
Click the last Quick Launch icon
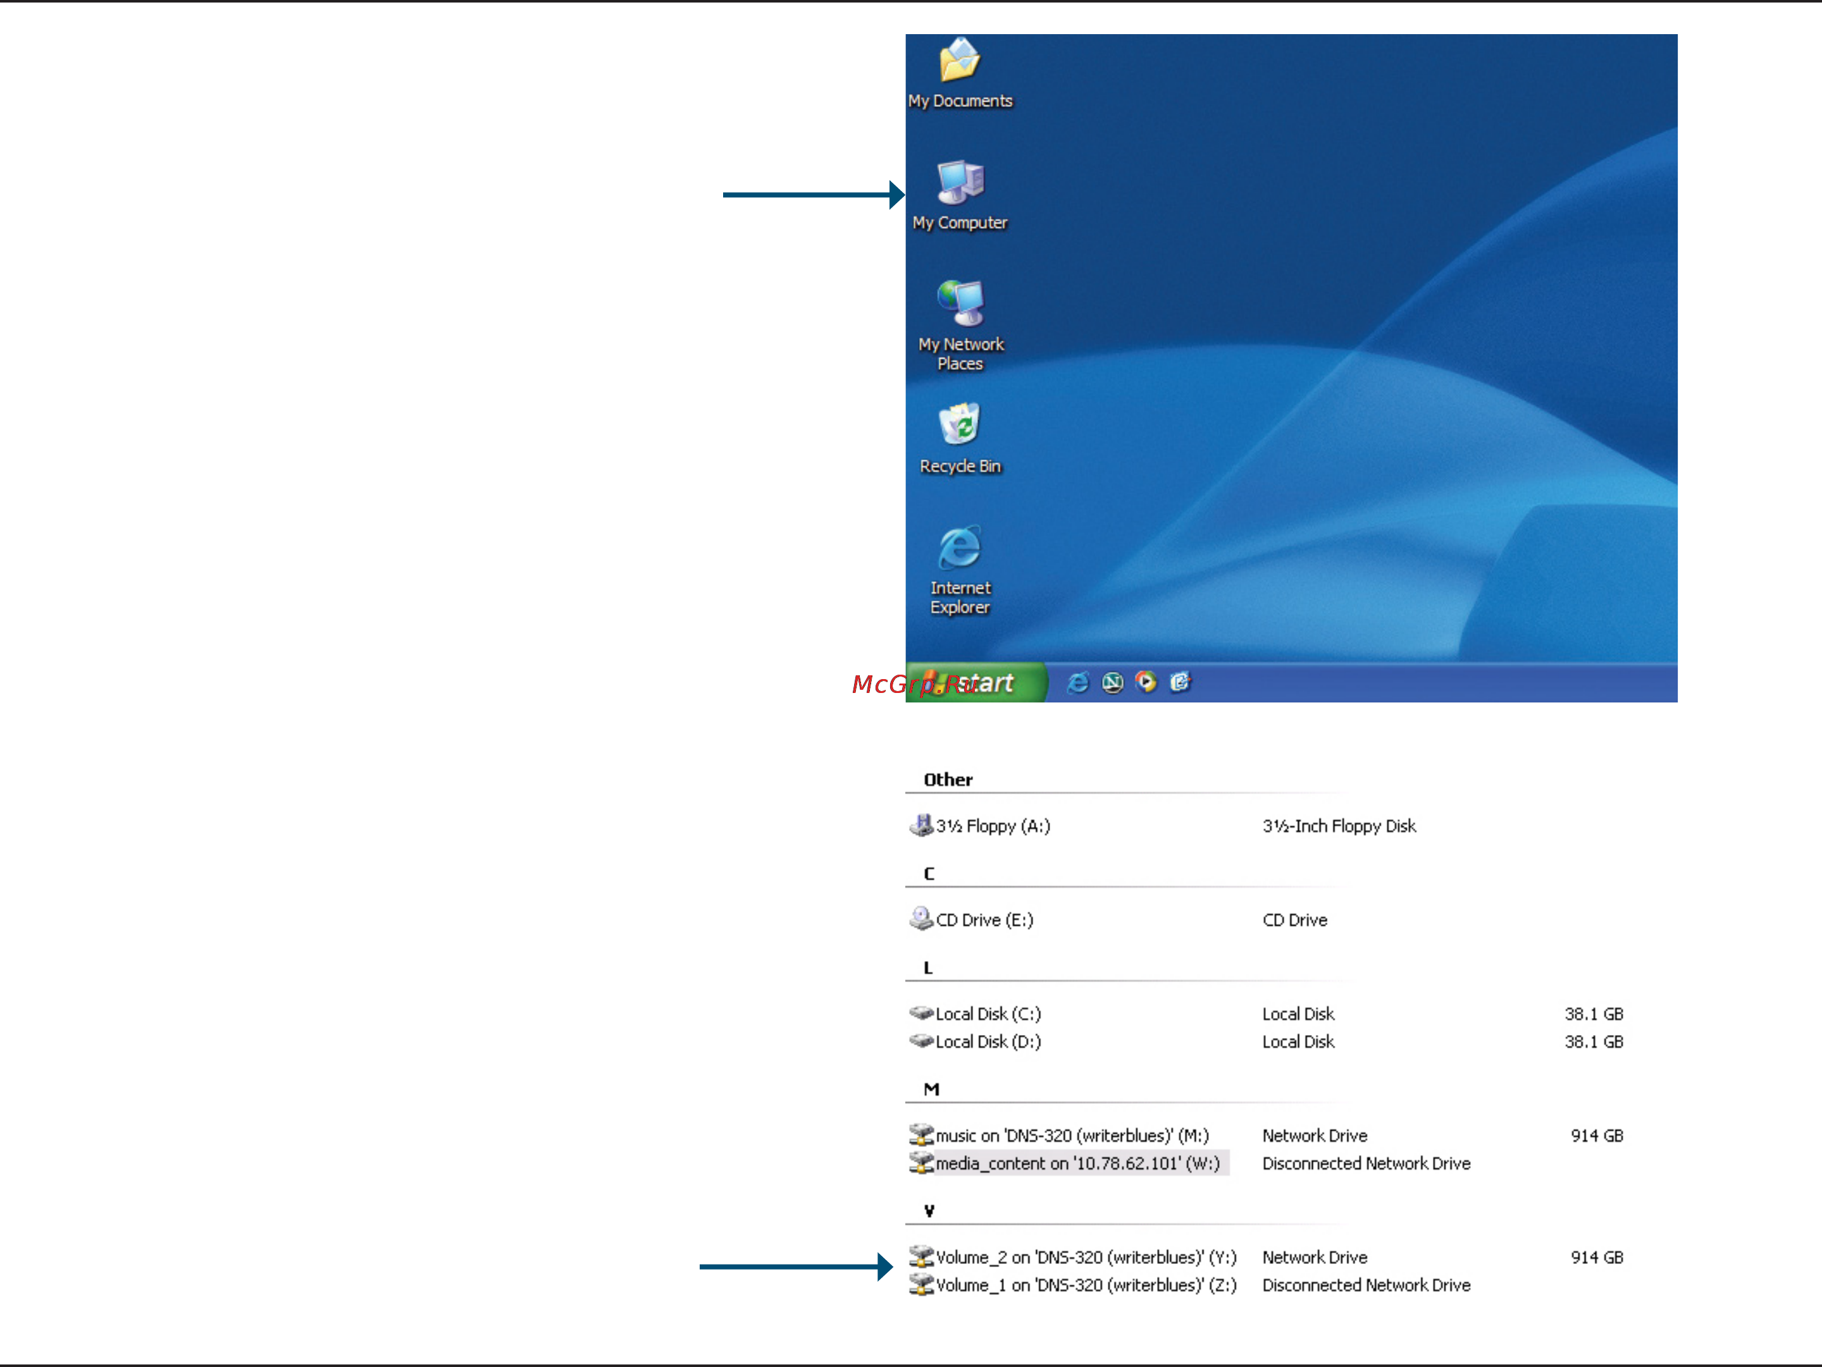click(x=1181, y=682)
